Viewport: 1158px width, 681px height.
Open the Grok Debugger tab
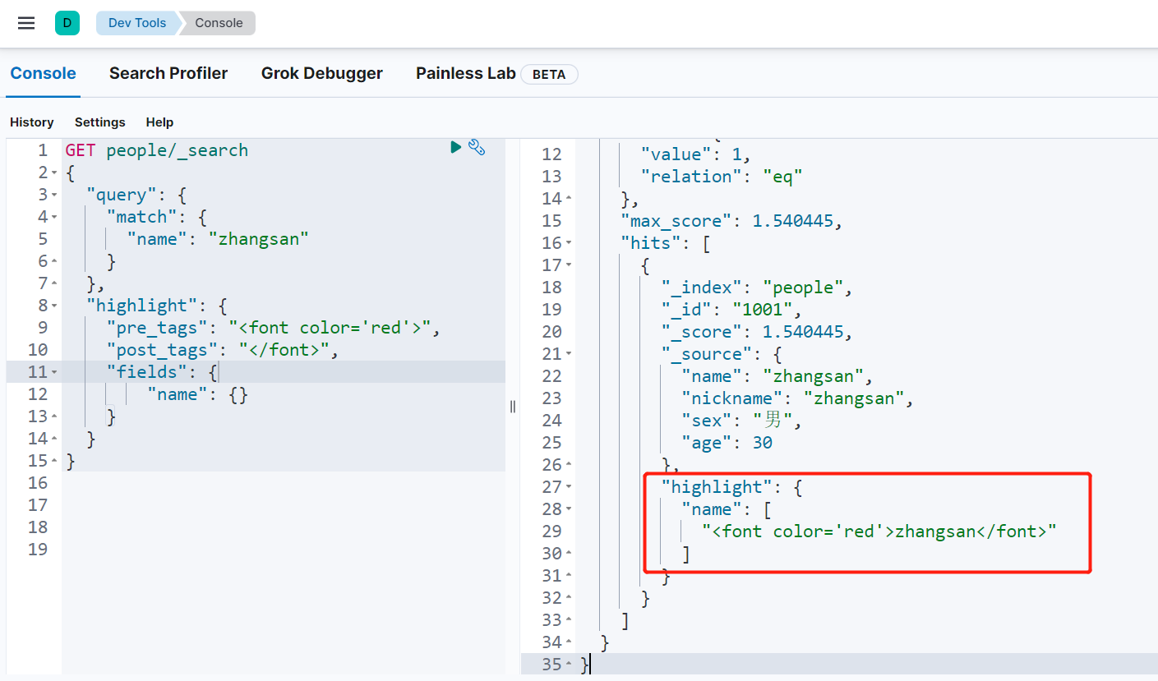[321, 73]
